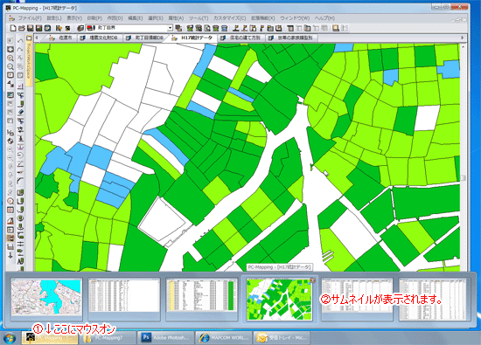Viewport: 481px width, 345px height.
Task: Switch to Adobe Photoshop in the taskbar
Action: click(x=166, y=338)
